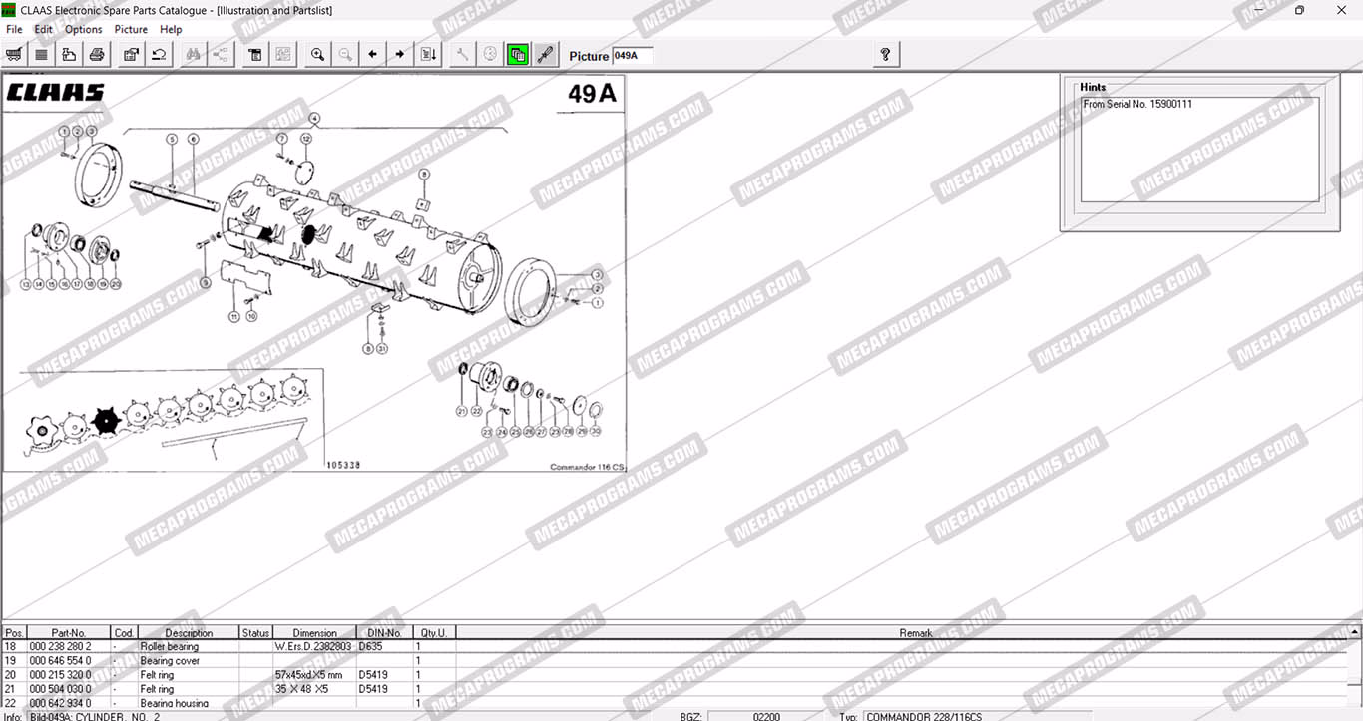Select the Bearing cover part row
Image resolution: width=1363 pixels, height=721 pixels.
click(x=170, y=660)
